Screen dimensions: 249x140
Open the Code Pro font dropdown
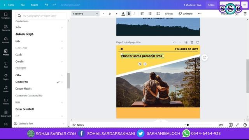pos(86,14)
